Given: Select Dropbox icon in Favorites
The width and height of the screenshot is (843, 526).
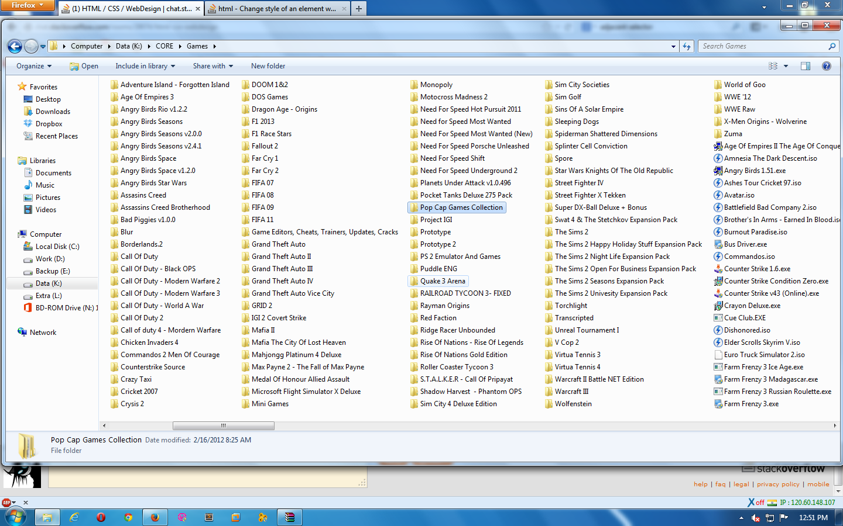Looking at the screenshot, I should click(x=28, y=123).
